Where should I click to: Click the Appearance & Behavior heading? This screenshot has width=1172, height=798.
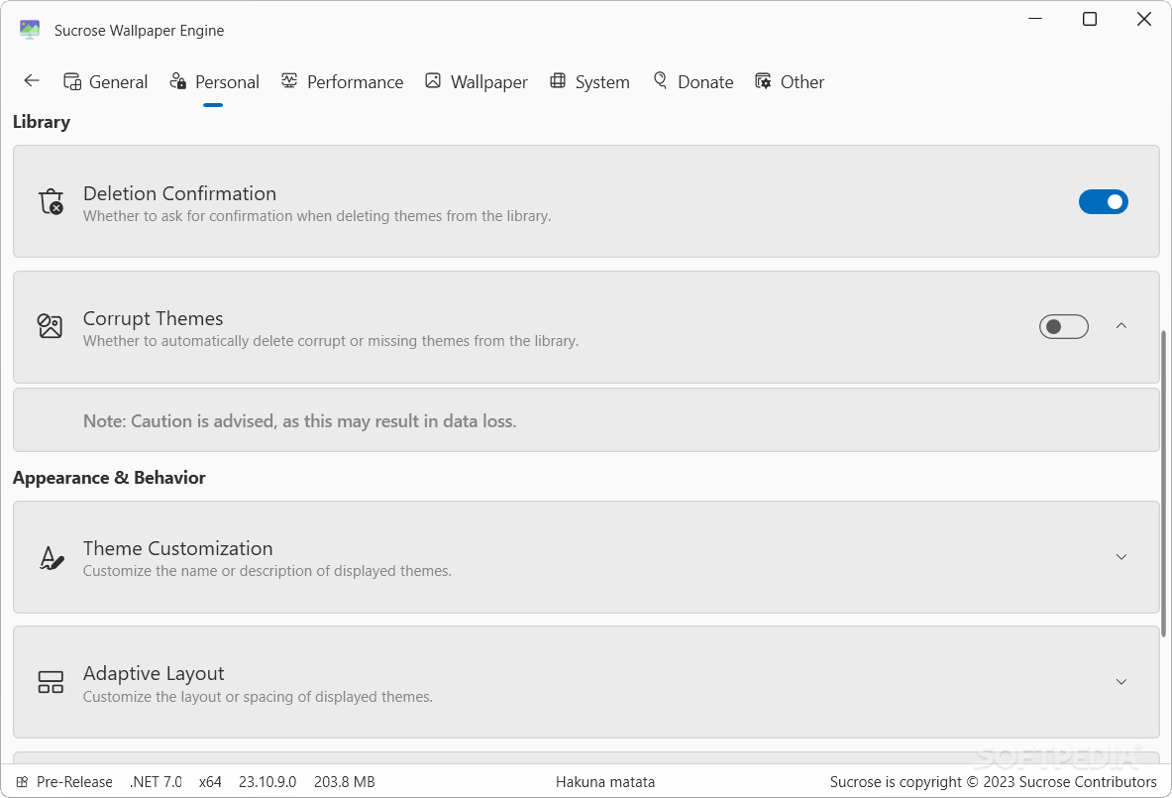(x=109, y=478)
